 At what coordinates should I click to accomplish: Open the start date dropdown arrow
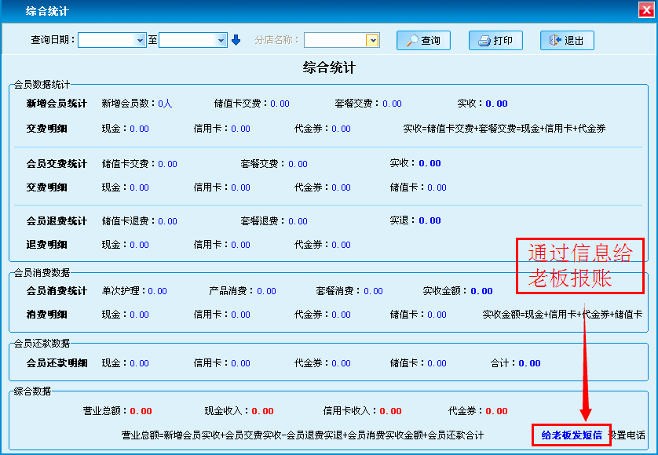(141, 40)
